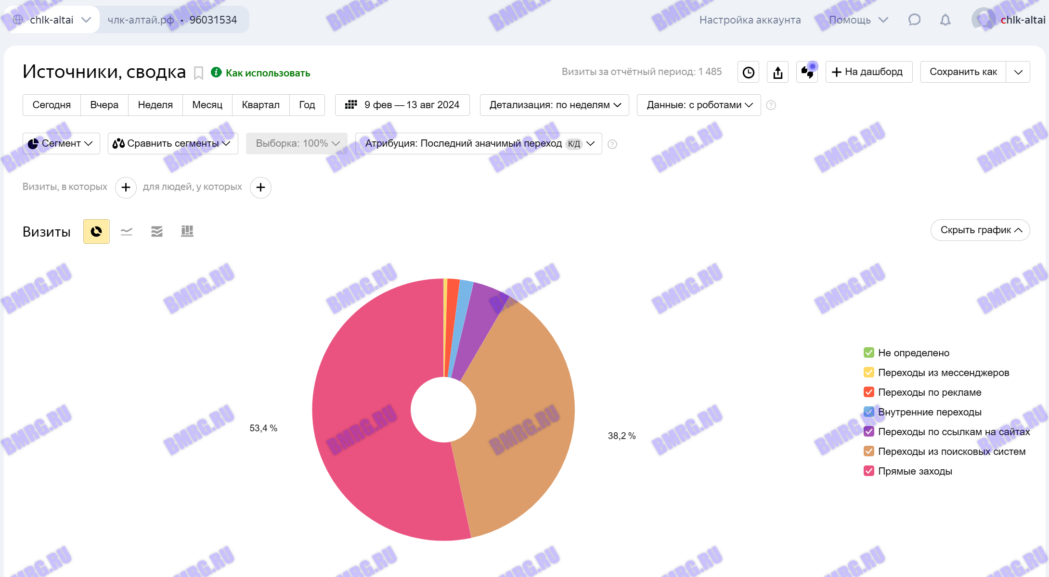1049x577 pixels.
Task: Disable the Не определено legend checkbox
Action: point(869,353)
